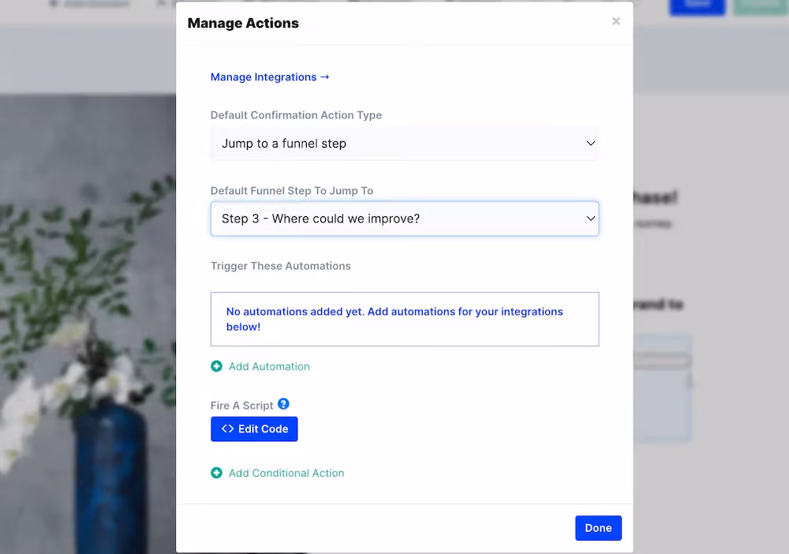Screen dimensions: 789x554
Task: Click the blurred blue button in the background page
Action: [697, 6]
